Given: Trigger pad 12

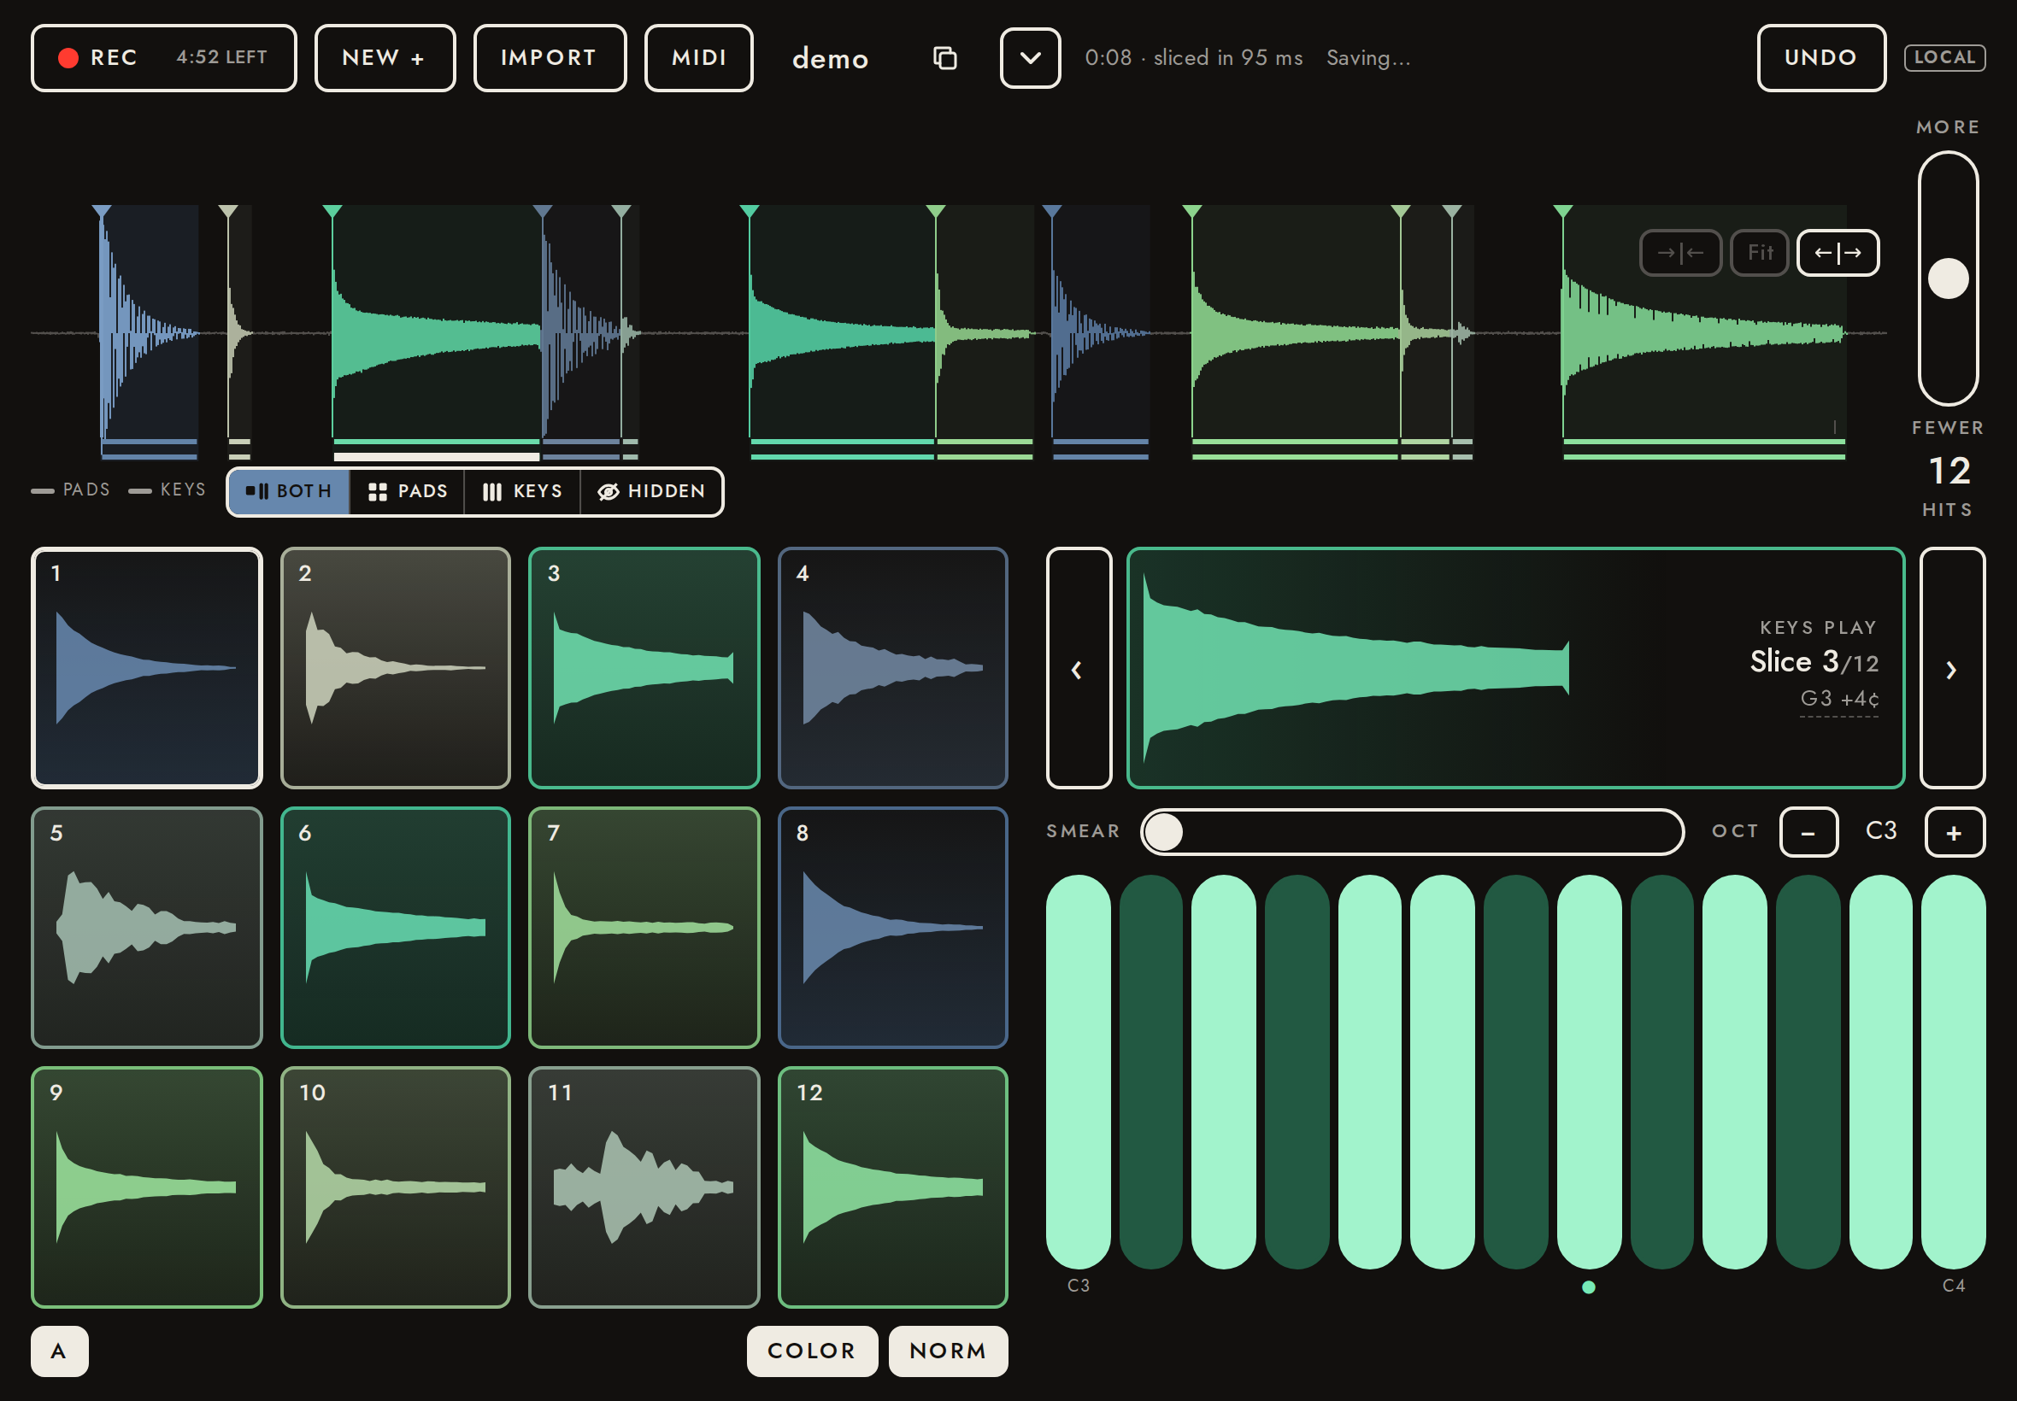Looking at the screenshot, I should coord(893,1187).
